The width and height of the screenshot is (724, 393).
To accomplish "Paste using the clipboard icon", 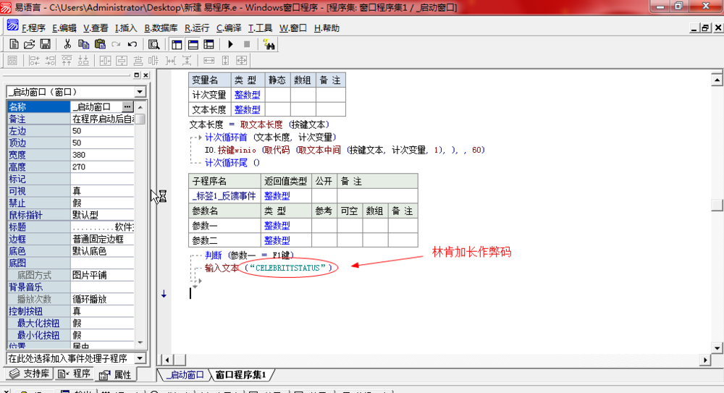I will (x=100, y=44).
